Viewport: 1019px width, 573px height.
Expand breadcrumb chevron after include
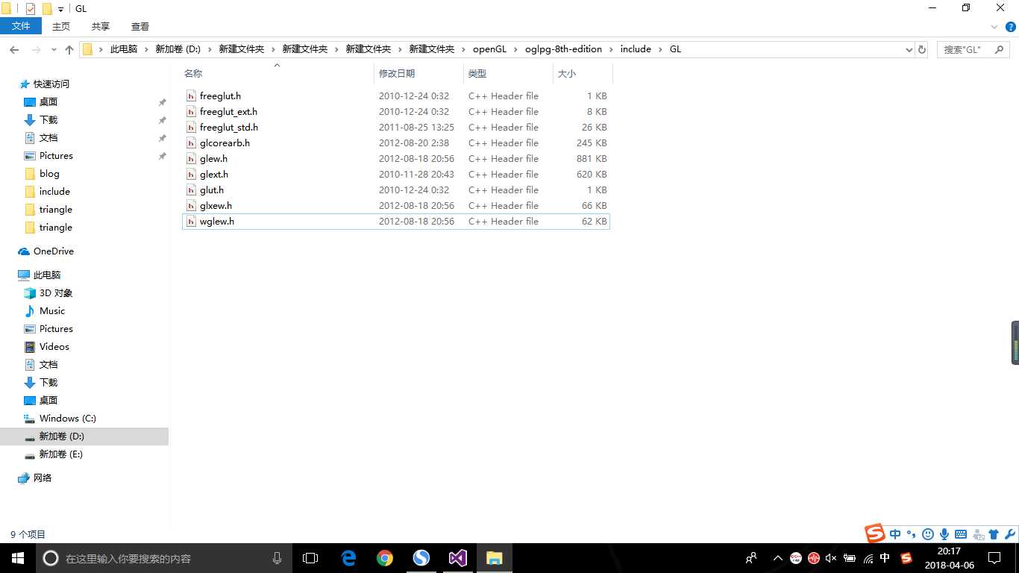660,49
